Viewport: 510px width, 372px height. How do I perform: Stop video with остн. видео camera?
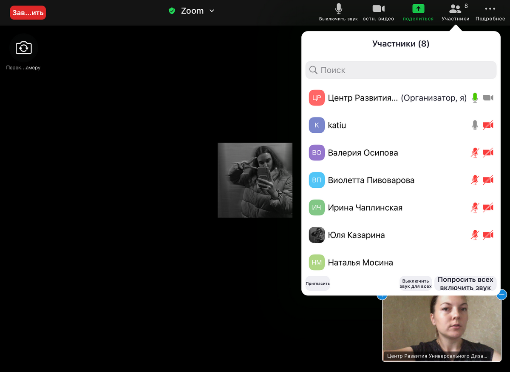point(378,13)
